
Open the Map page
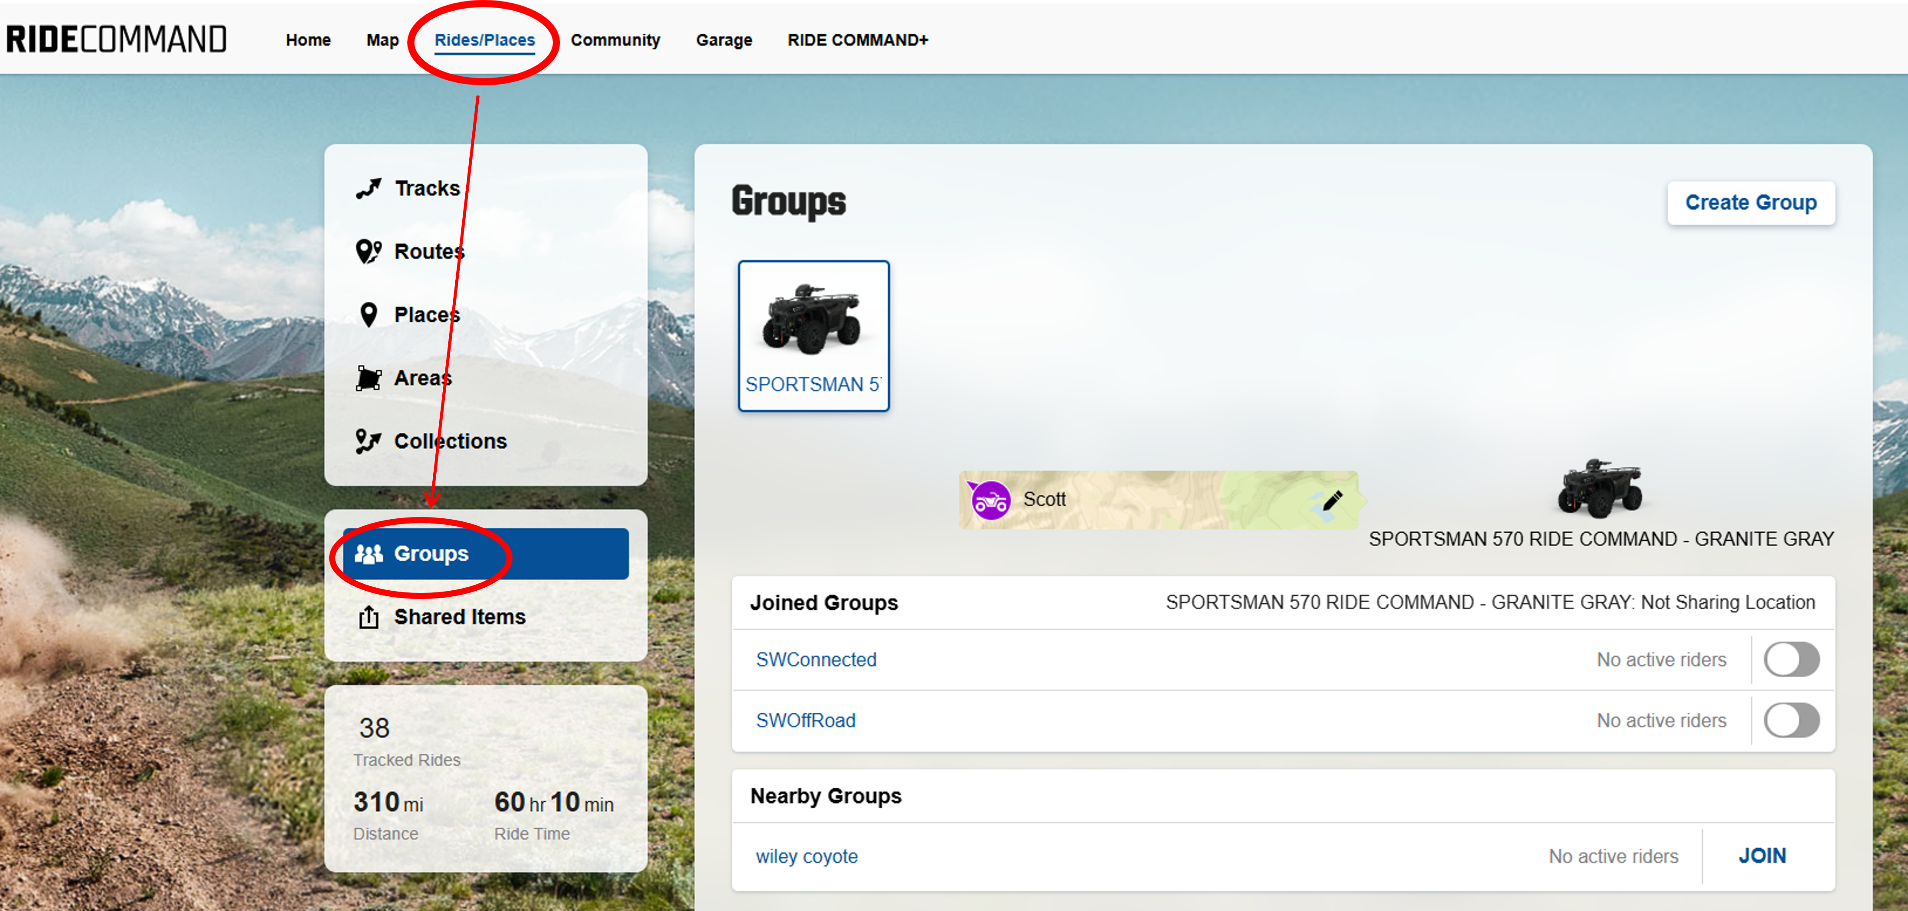pyautogui.click(x=382, y=40)
